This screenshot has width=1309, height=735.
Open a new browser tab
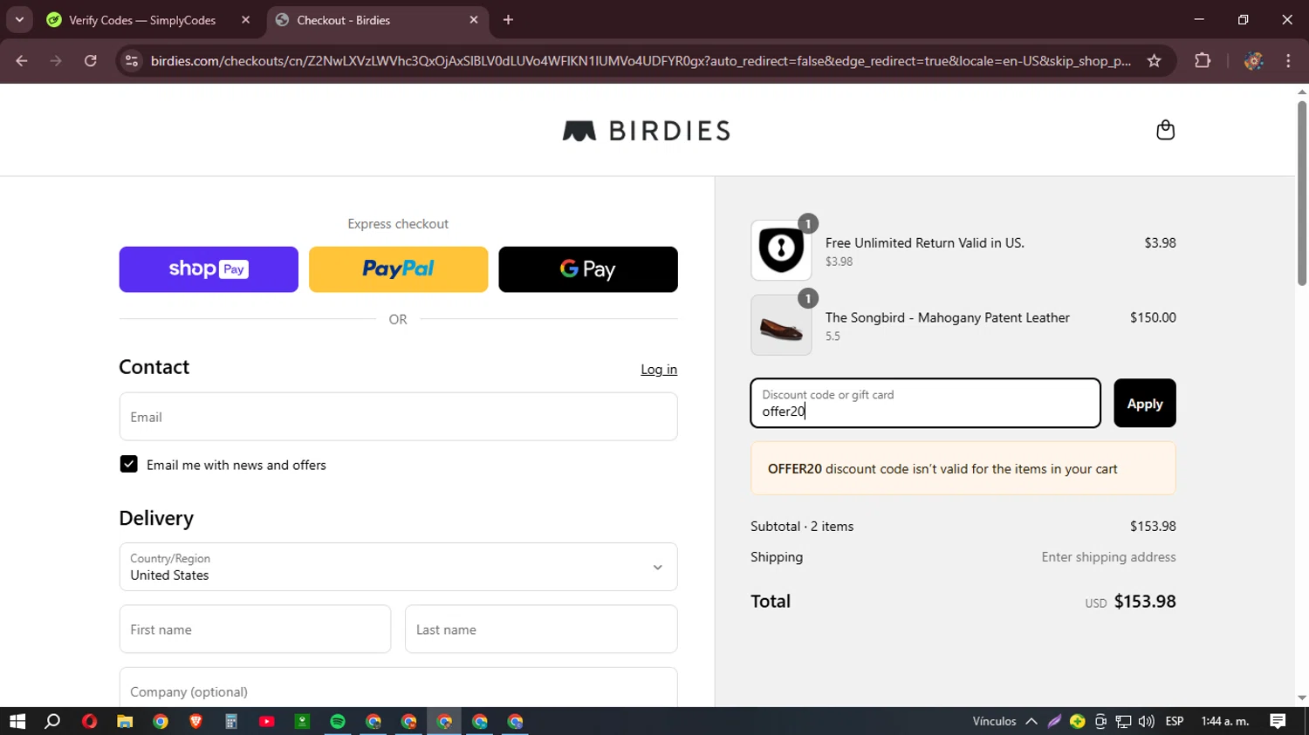[x=508, y=20]
